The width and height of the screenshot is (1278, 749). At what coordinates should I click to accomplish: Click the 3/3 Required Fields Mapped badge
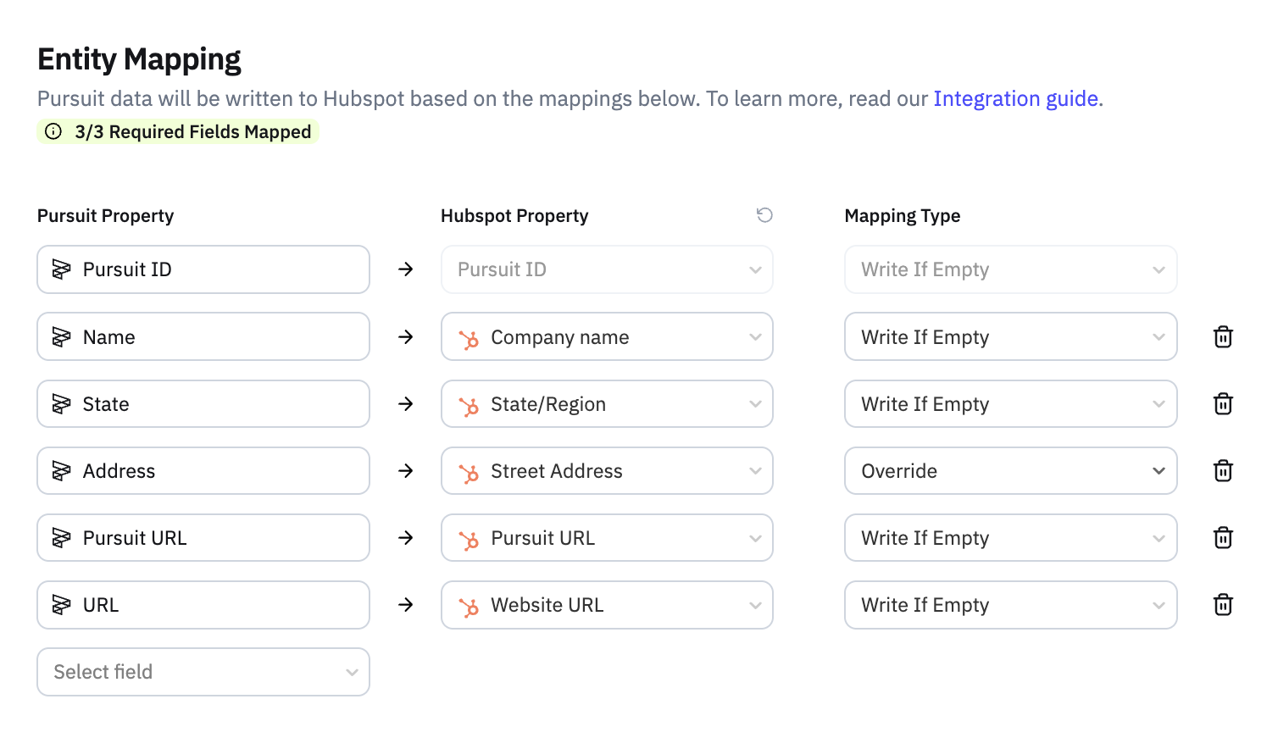tap(178, 131)
